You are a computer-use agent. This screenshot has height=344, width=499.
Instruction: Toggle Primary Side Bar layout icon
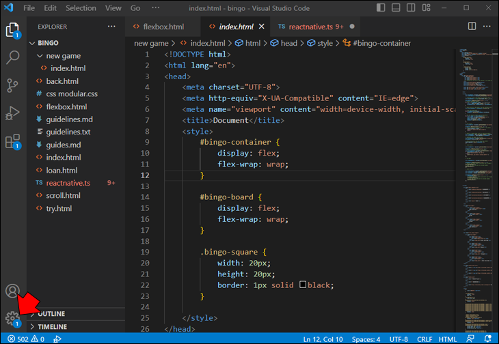coord(381,8)
